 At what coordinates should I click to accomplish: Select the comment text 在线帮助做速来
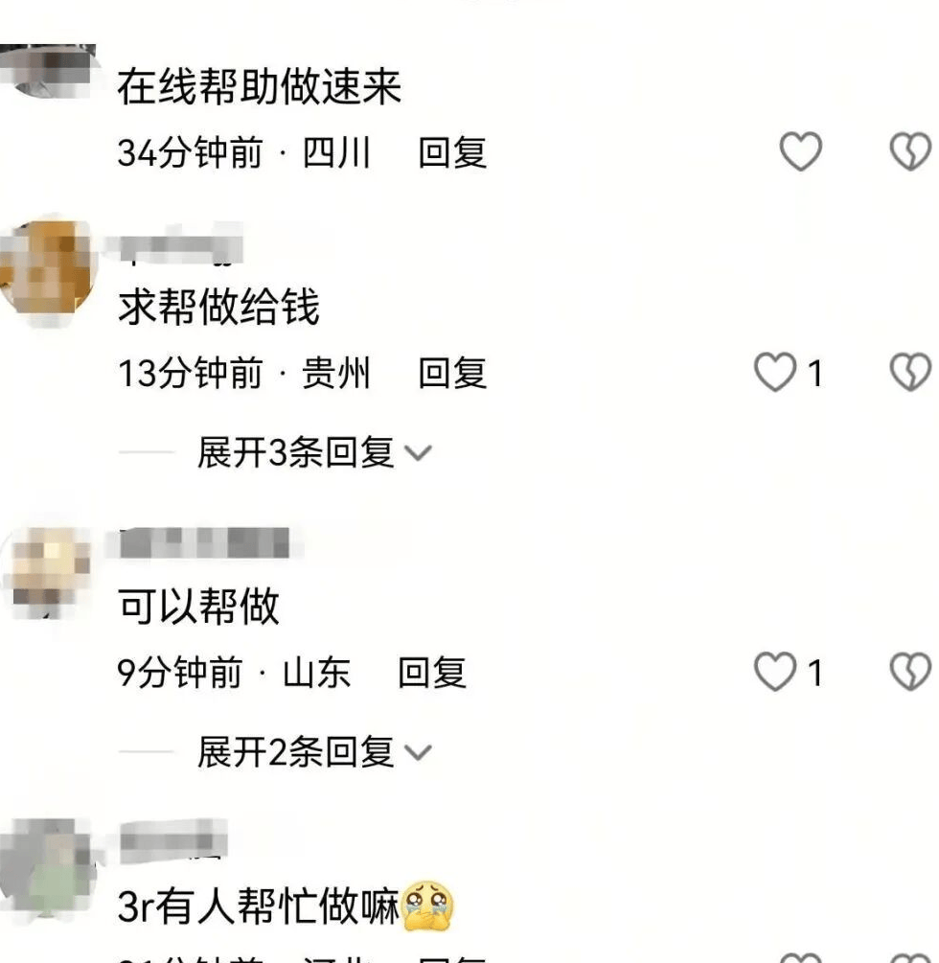(259, 87)
